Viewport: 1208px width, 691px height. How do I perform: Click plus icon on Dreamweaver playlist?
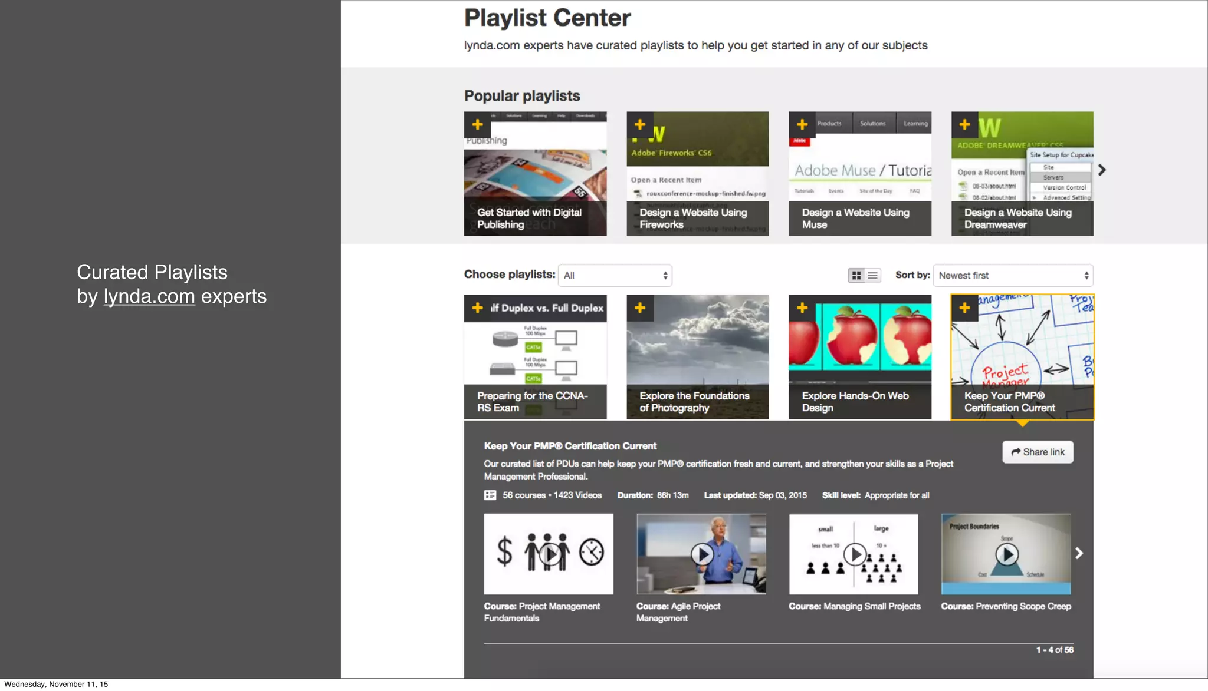(x=964, y=125)
